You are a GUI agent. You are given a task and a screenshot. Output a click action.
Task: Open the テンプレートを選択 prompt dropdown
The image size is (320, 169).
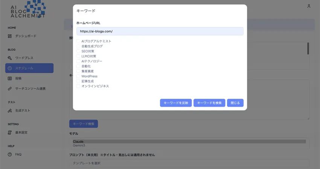point(189,163)
